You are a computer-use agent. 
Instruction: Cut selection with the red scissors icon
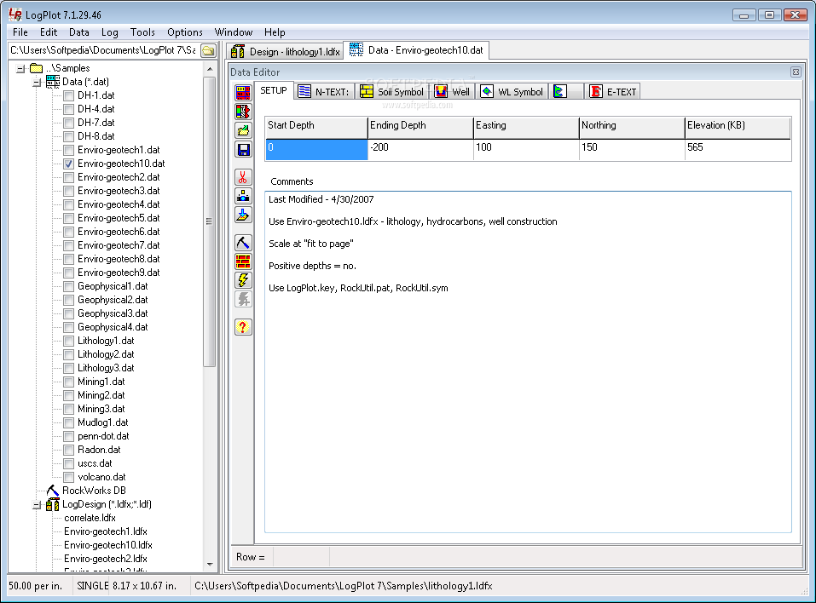(x=243, y=177)
